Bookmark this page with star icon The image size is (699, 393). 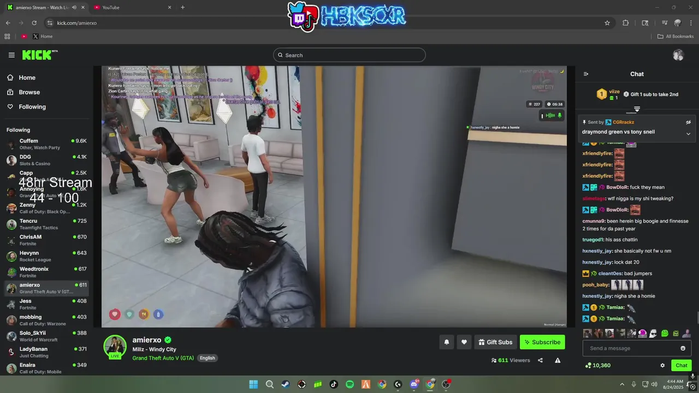[607, 23]
